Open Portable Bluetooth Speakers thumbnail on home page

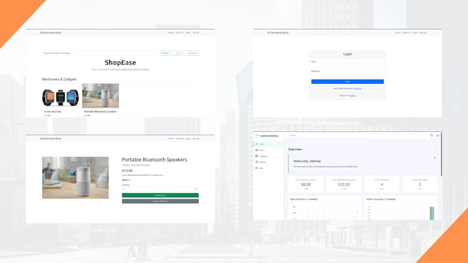pos(100,96)
